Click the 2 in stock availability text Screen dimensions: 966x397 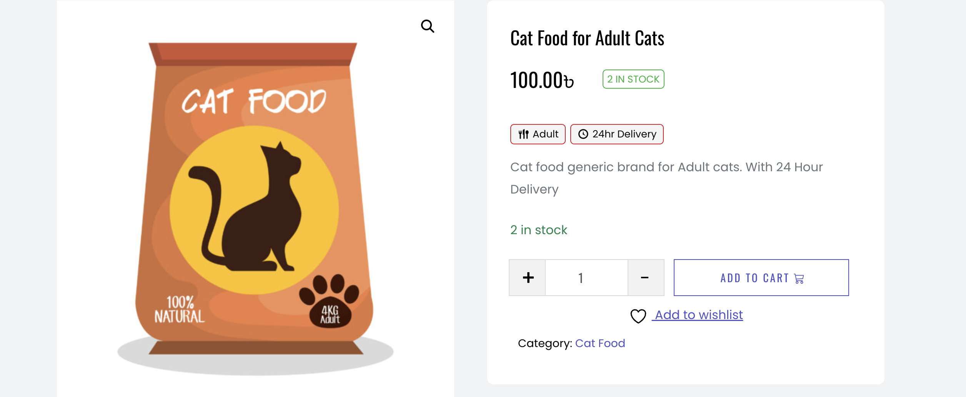point(538,230)
